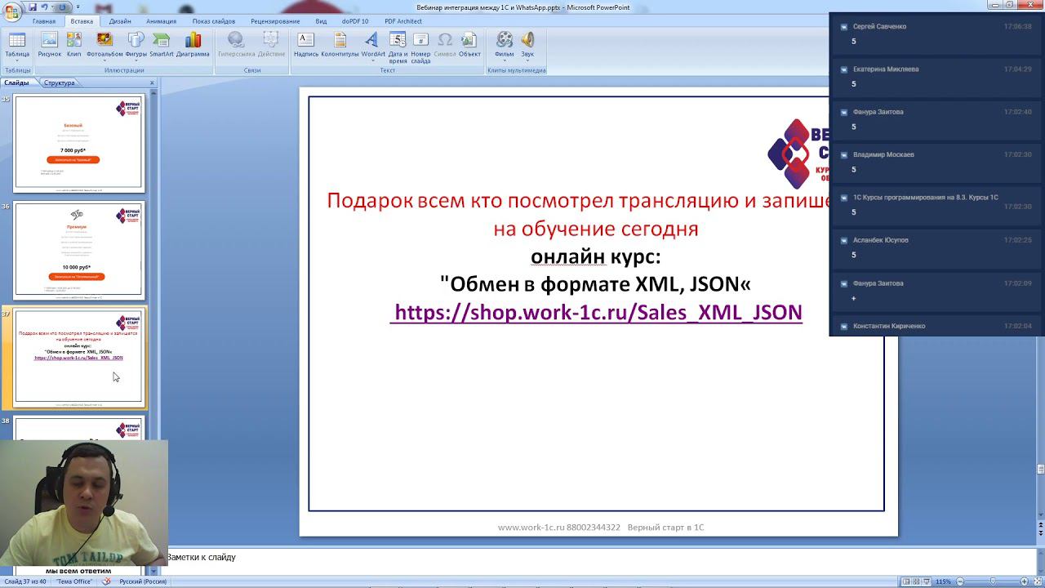1045x588 pixels.
Task: Switch pane to Структура outline tab
Action: pyautogui.click(x=60, y=82)
